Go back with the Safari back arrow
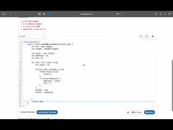Image resolution: width=173 pixels, height=130 pixels. click(x=11, y=14)
